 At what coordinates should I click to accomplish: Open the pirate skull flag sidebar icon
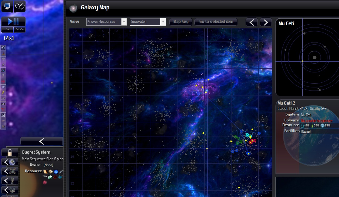pyautogui.click(x=3, y=104)
